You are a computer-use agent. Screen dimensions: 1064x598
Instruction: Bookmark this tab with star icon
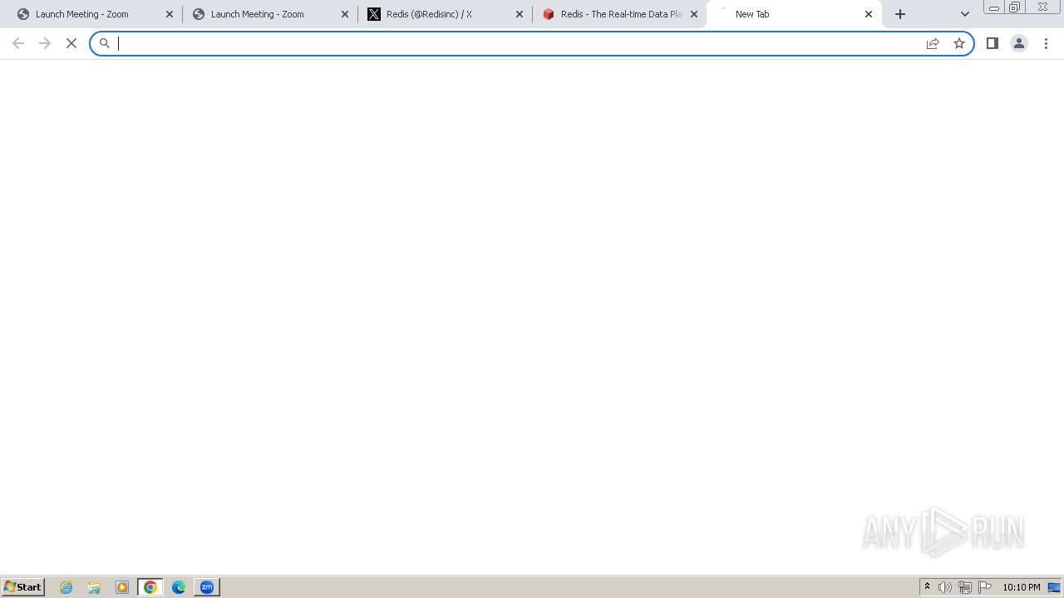pyautogui.click(x=959, y=43)
